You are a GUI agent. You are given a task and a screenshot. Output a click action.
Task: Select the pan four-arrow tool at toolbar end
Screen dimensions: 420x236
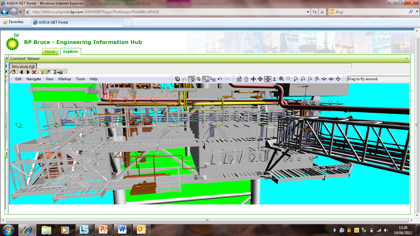point(338,79)
